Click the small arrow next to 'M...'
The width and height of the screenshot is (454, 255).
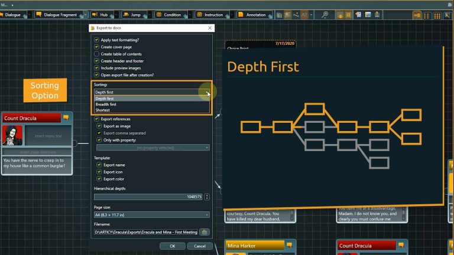12,5
